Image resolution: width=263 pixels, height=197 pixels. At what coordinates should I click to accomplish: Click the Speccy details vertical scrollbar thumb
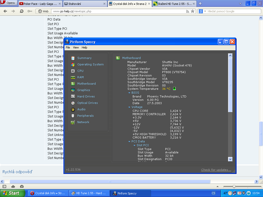point(230,85)
